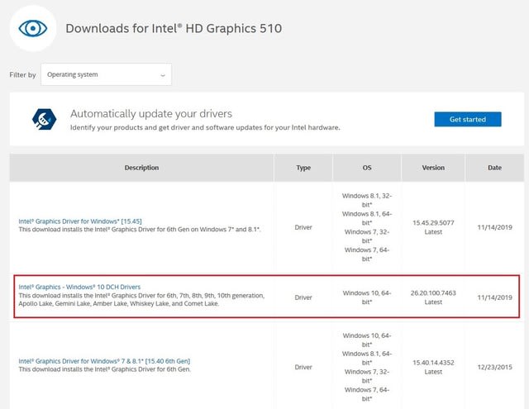
Task: Click the Date column header
Action: pyautogui.click(x=494, y=168)
